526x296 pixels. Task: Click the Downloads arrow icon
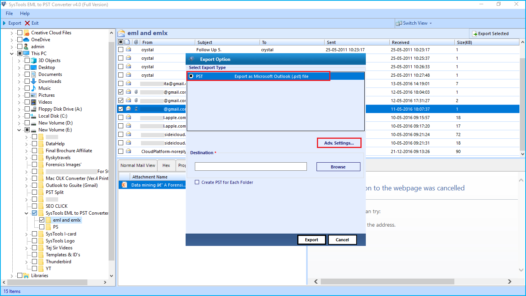[x=34, y=81]
